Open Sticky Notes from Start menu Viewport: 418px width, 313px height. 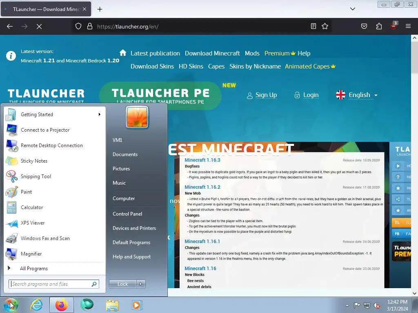55,161
